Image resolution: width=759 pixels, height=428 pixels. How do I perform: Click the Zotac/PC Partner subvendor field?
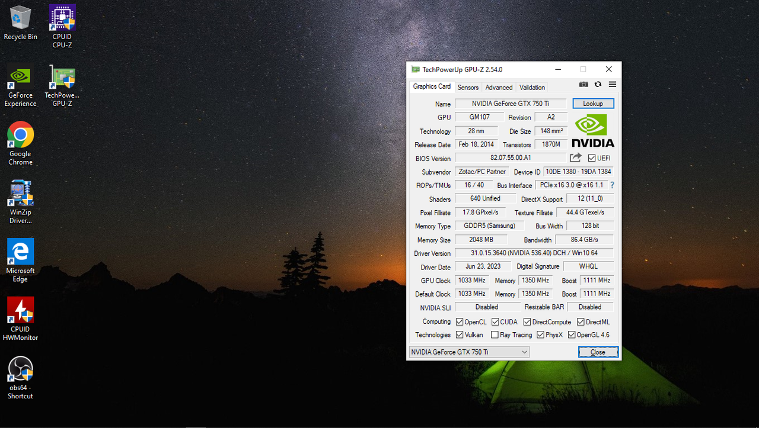coord(482,172)
